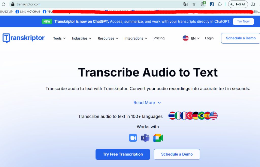Viewport: 260px width, 167px height.
Task: Expand the Tools menu
Action: [59, 39]
